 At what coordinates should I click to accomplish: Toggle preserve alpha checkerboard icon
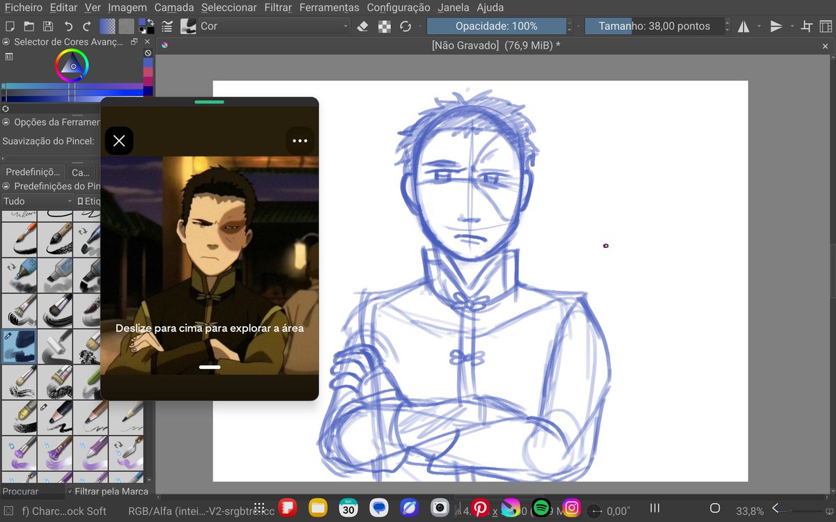click(384, 26)
